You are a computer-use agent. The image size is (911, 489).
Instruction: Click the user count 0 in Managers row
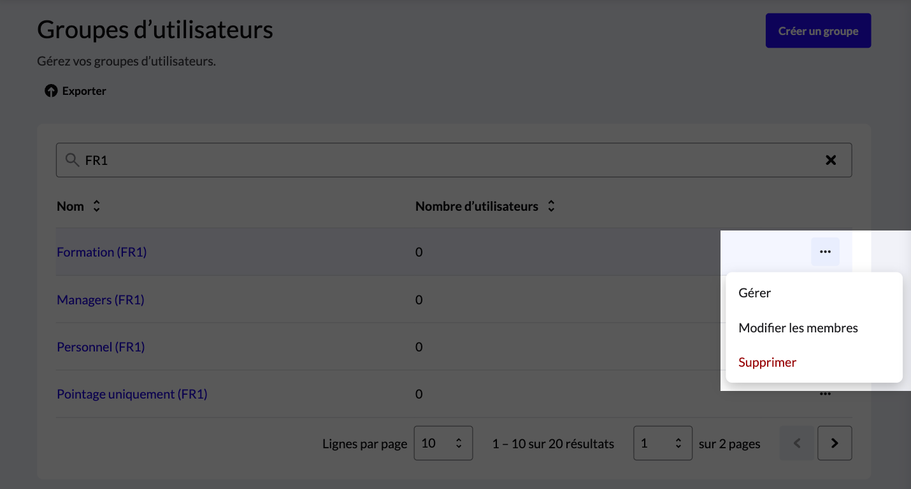[419, 300]
